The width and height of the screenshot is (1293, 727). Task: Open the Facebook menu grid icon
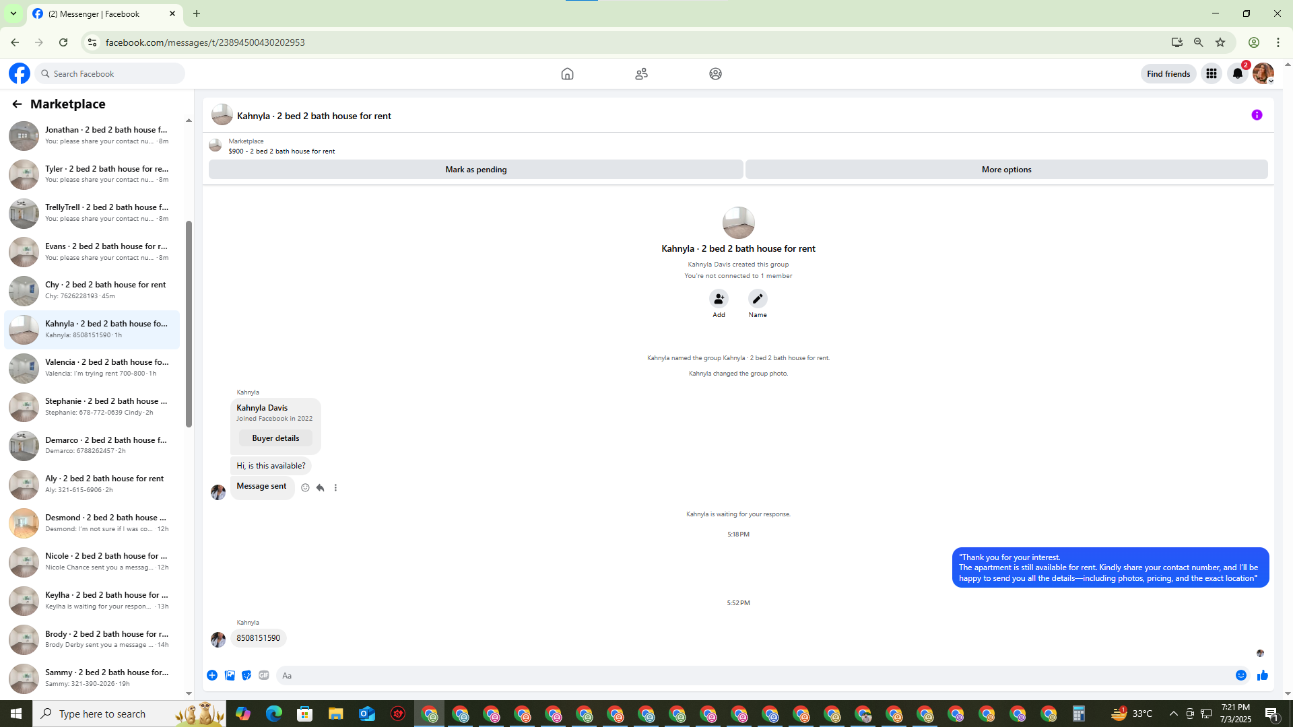click(1211, 74)
